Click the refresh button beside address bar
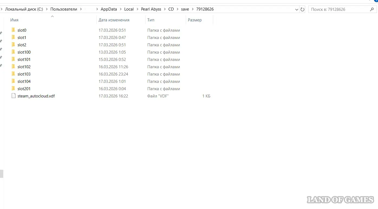Screen dimensions: 378x209 click(302, 9)
